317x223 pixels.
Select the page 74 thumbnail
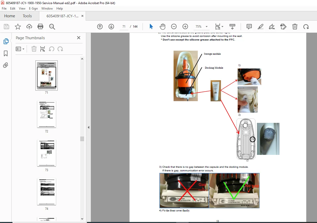pos(47,192)
